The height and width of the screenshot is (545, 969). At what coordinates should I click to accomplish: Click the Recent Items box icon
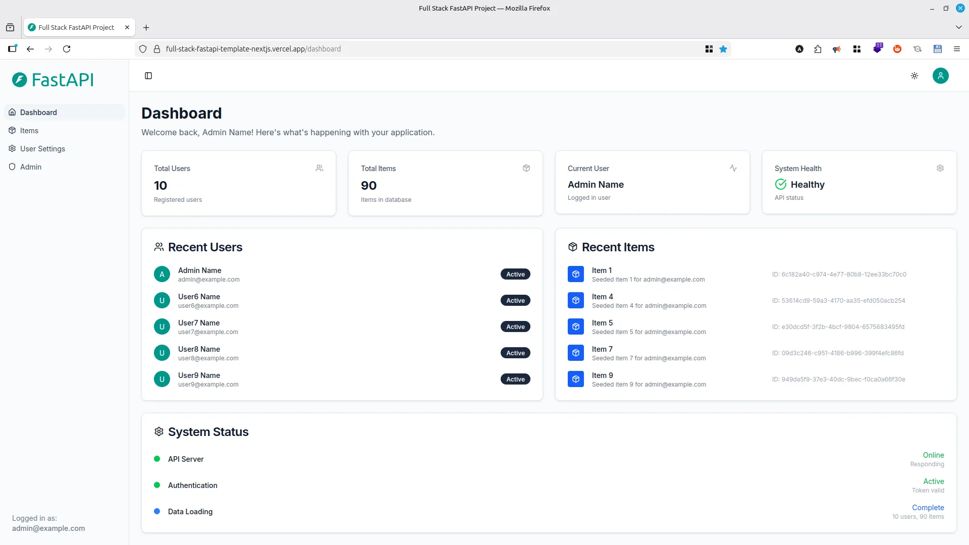(x=572, y=247)
